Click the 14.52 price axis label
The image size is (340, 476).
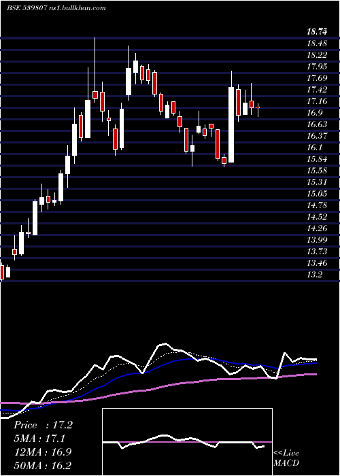[317, 216]
